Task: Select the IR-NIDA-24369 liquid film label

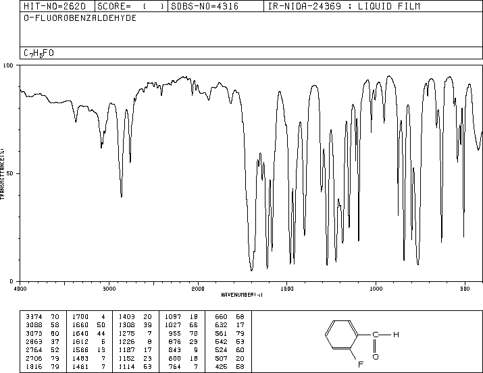Action: [x=344, y=6]
